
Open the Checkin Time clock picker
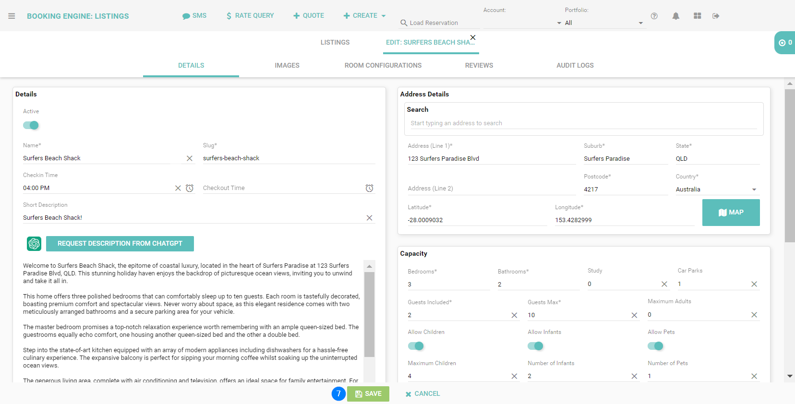(x=190, y=188)
